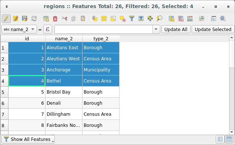The image size is (235, 145).
Task: Open field calculator icon
Action: click(x=190, y=19)
